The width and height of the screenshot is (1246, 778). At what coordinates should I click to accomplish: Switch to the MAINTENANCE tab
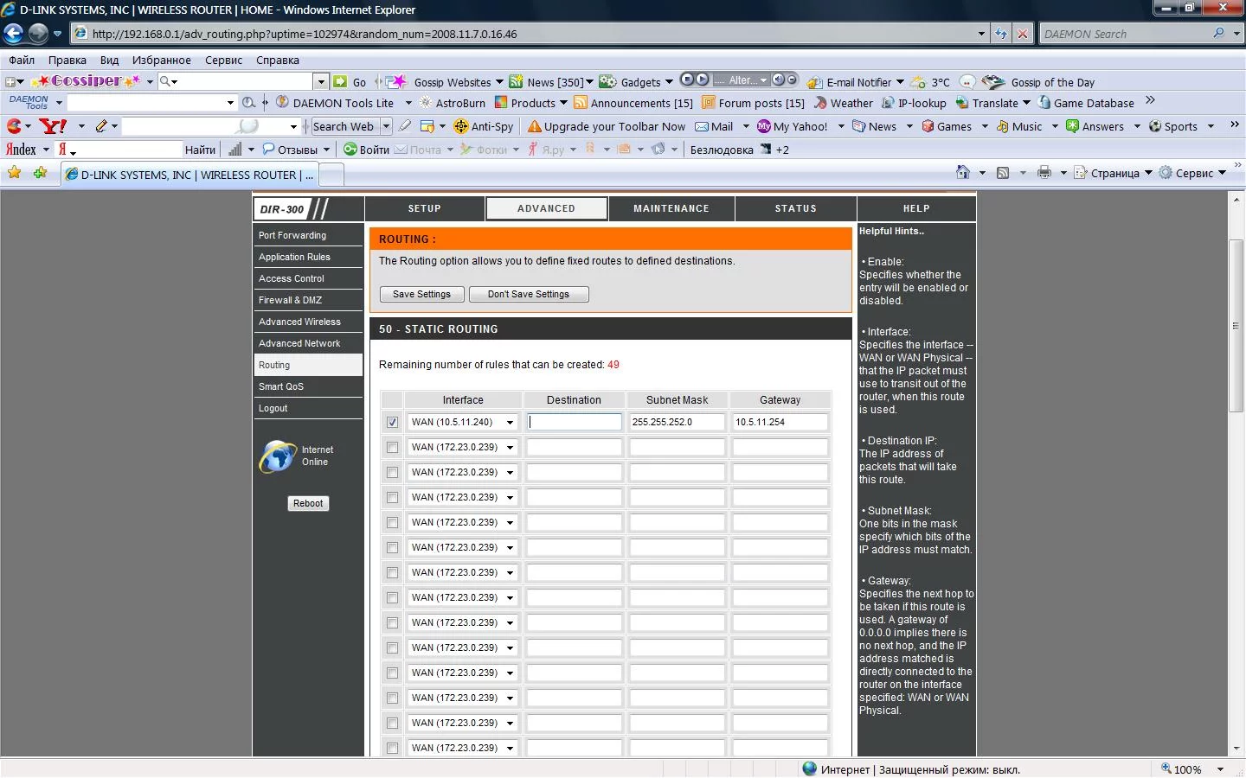pyautogui.click(x=671, y=208)
